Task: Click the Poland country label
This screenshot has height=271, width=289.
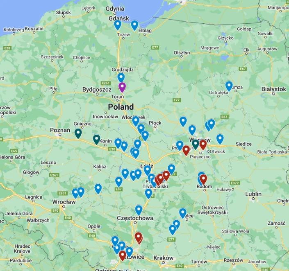Action: point(121,107)
